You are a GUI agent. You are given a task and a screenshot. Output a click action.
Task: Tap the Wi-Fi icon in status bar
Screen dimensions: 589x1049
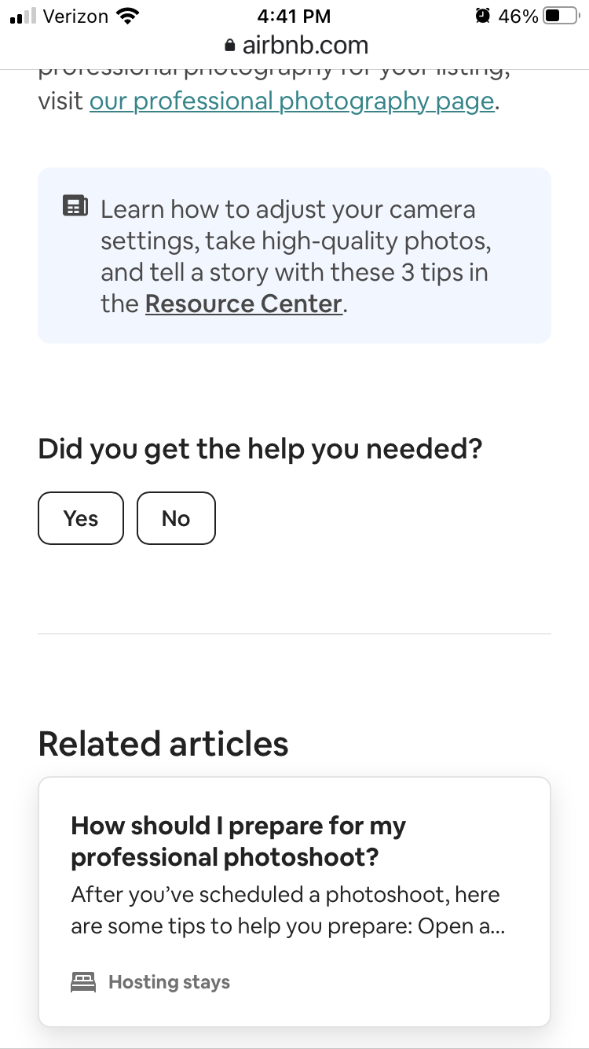(x=126, y=16)
